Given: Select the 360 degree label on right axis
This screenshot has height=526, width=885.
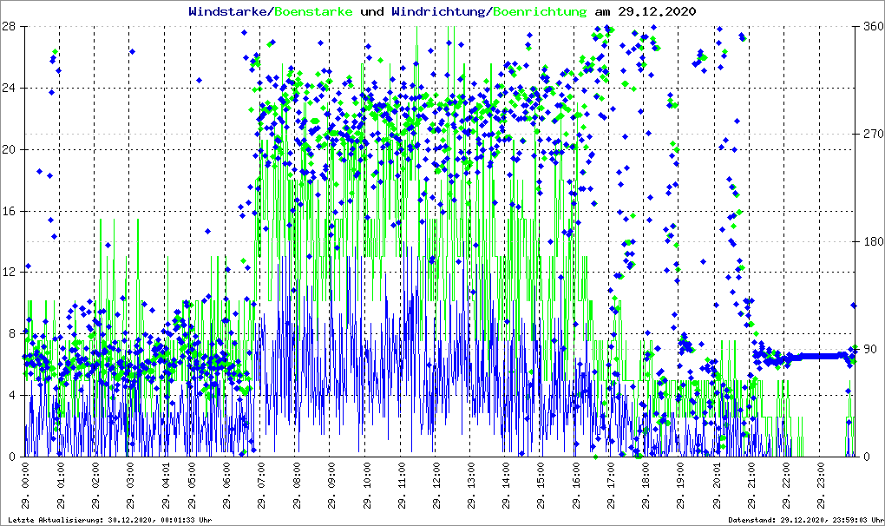Looking at the screenshot, I should [x=872, y=26].
